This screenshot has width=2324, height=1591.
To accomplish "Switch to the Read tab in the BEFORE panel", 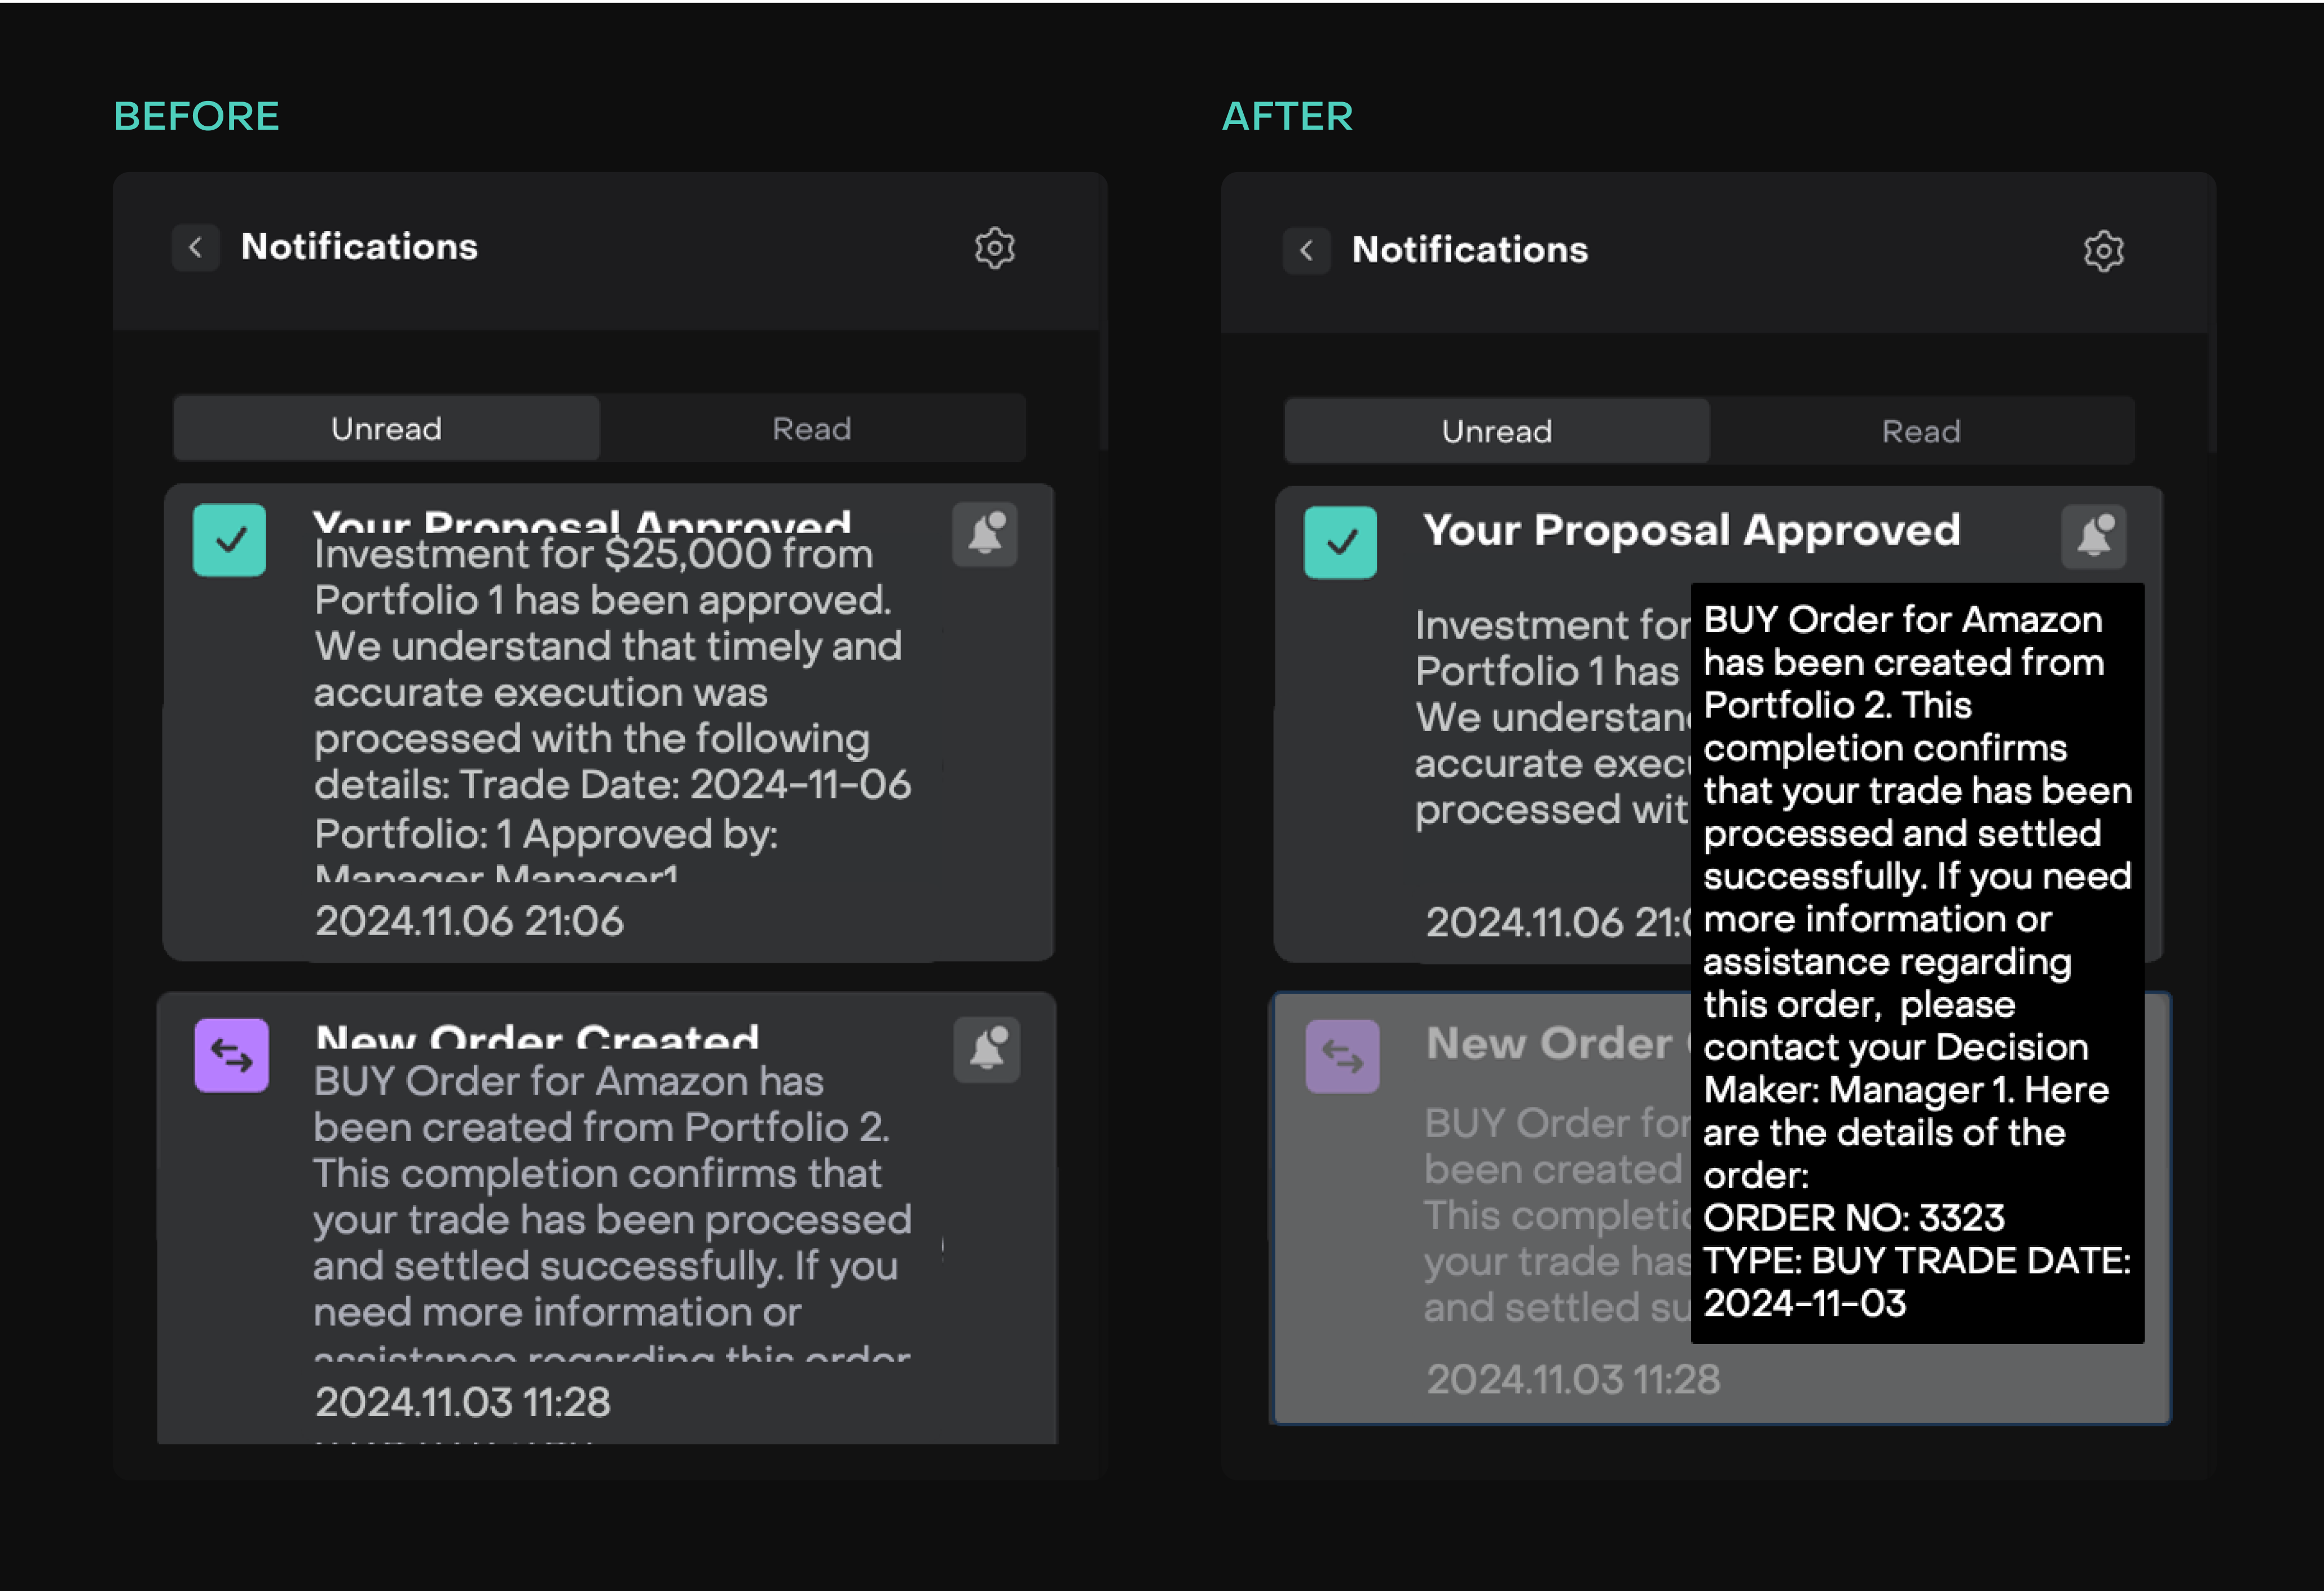I will click(x=811, y=429).
